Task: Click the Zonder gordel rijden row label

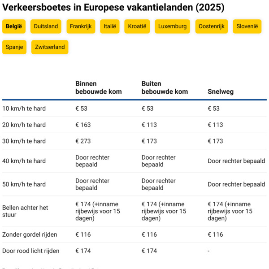Action: 30,234
